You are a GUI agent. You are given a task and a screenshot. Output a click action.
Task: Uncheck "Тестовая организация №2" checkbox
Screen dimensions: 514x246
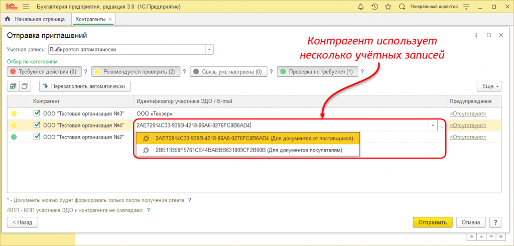tap(37, 137)
